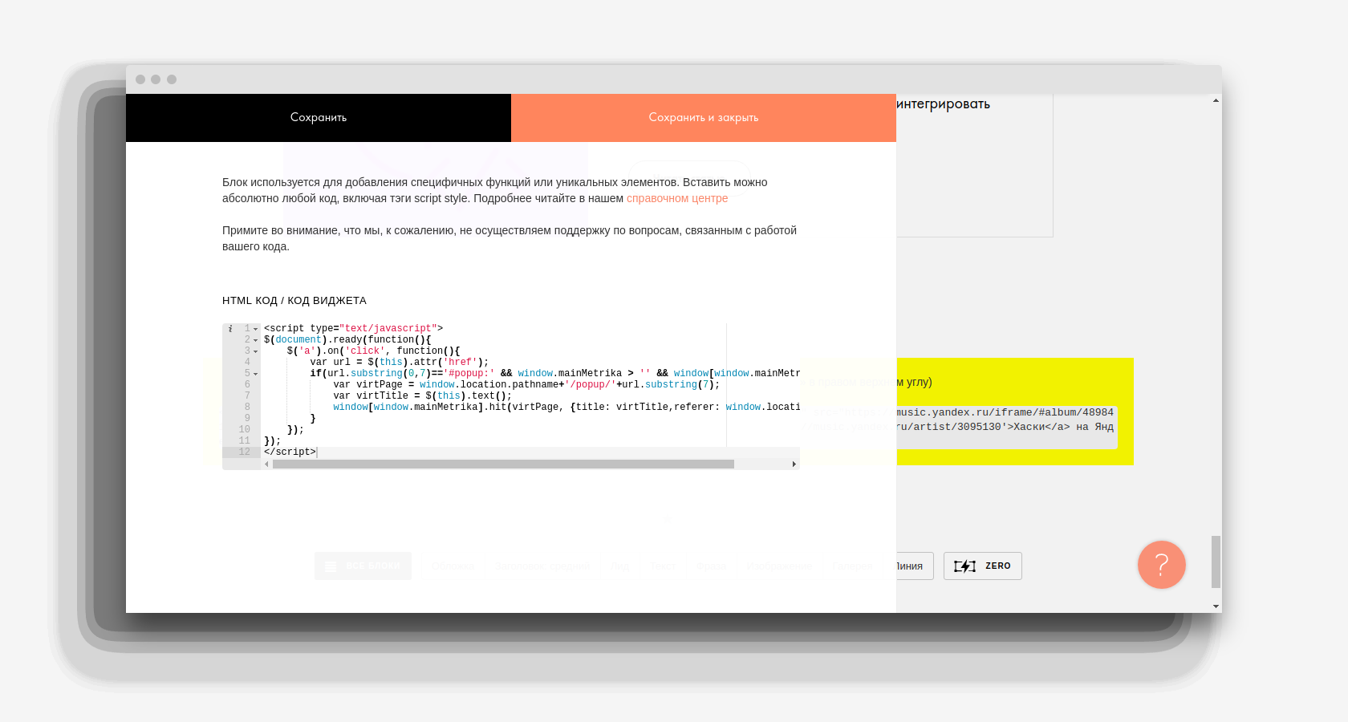Image resolution: width=1348 pixels, height=722 pixels.
Task: Click the editor scroll-left arrow
Action: [x=266, y=464]
